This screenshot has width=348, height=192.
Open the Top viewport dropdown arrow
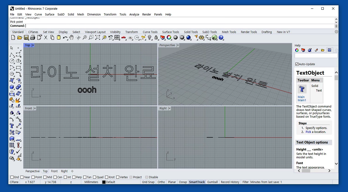pos(33,45)
